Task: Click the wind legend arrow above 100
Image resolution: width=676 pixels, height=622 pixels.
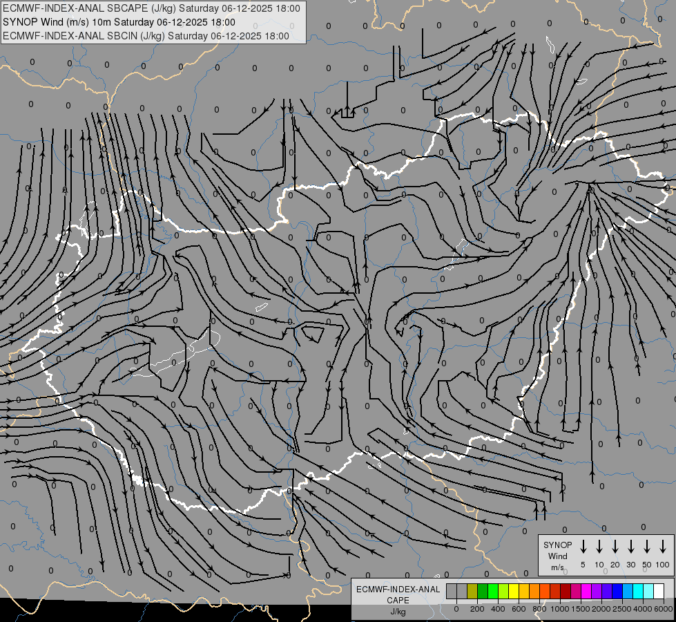Action: pos(663,547)
